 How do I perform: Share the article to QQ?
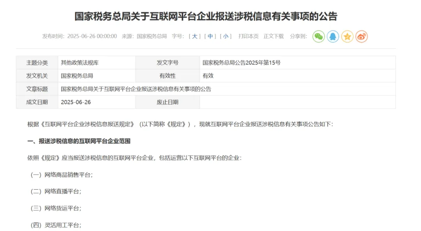point(333,37)
